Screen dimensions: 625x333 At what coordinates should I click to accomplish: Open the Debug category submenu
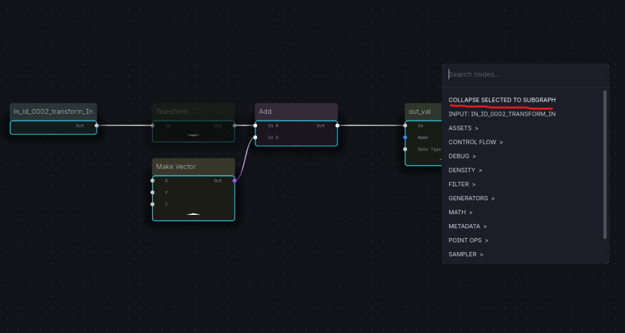pyautogui.click(x=462, y=156)
